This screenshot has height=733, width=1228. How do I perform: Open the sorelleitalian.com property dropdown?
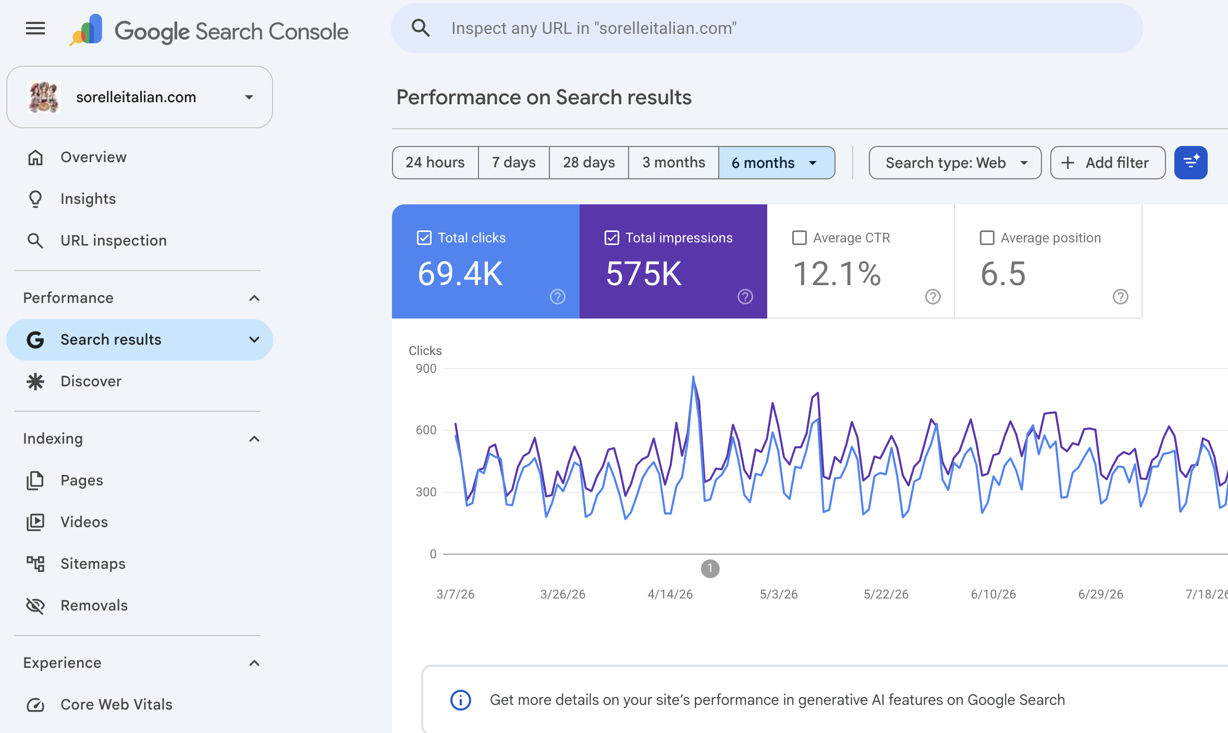[140, 97]
